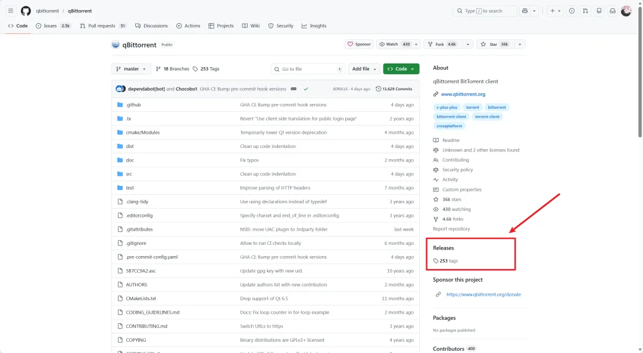
Task: Open the Projects tab
Action: 221,26
